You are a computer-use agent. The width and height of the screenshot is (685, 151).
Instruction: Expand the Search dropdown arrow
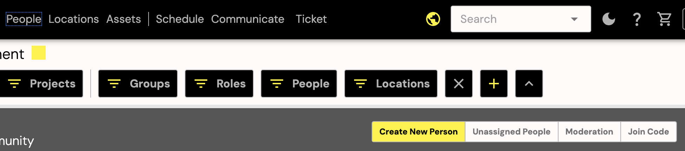(574, 19)
